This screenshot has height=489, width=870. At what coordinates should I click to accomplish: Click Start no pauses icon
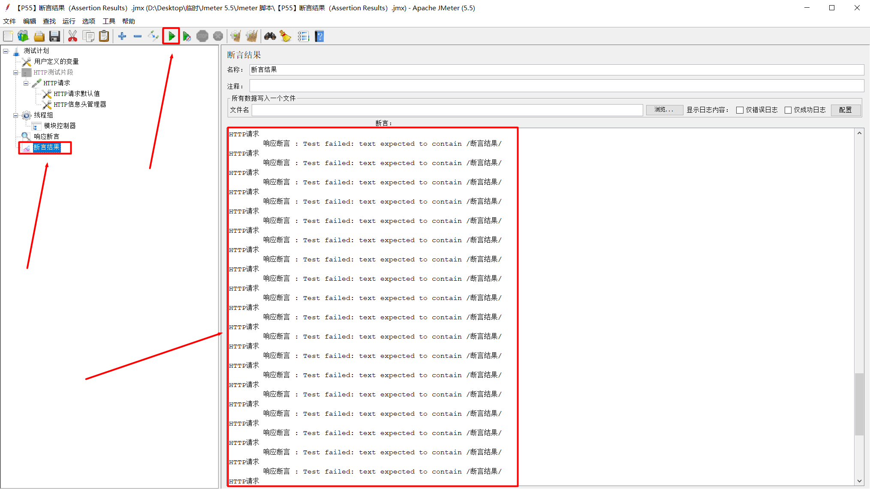[187, 36]
